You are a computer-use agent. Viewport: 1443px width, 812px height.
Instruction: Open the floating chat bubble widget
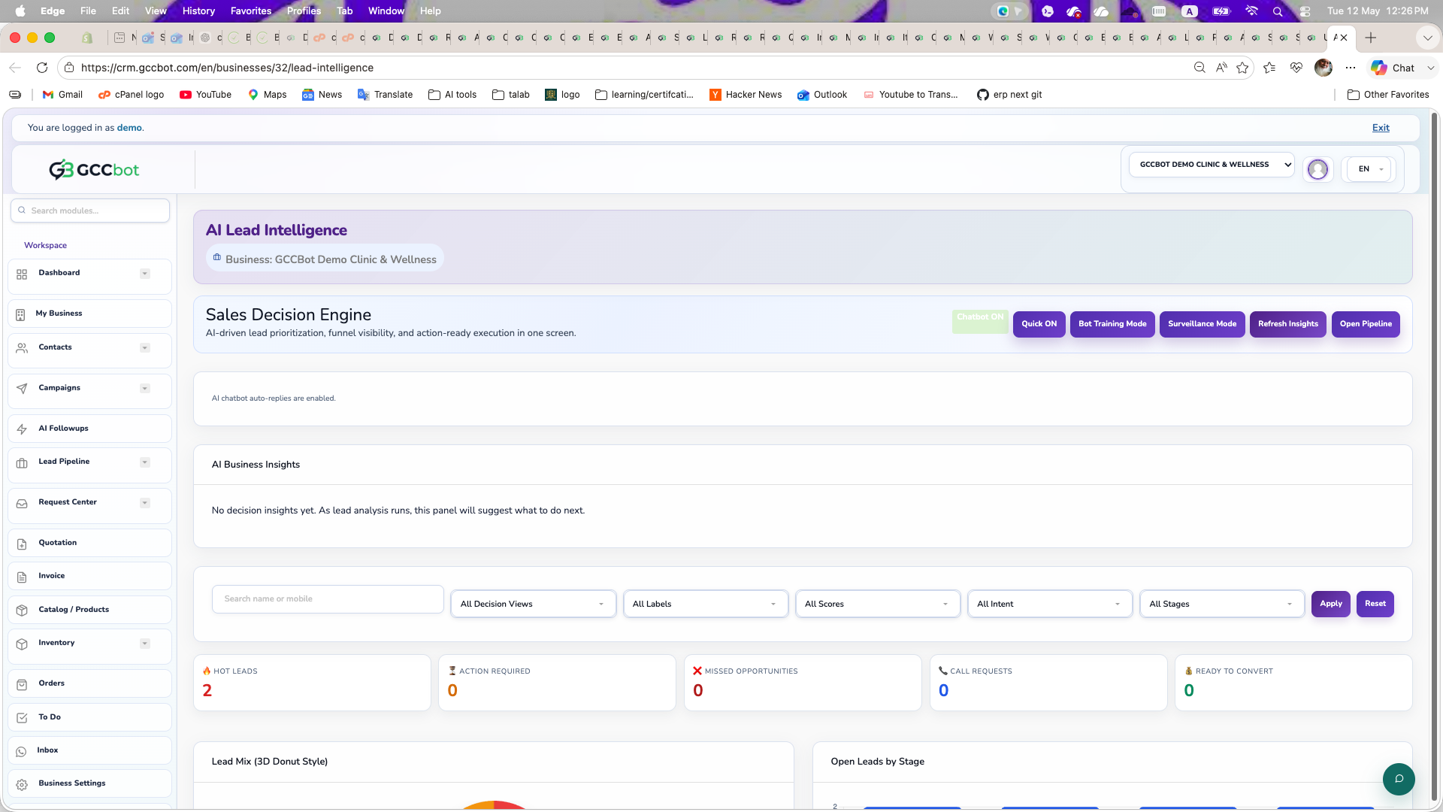(1399, 779)
